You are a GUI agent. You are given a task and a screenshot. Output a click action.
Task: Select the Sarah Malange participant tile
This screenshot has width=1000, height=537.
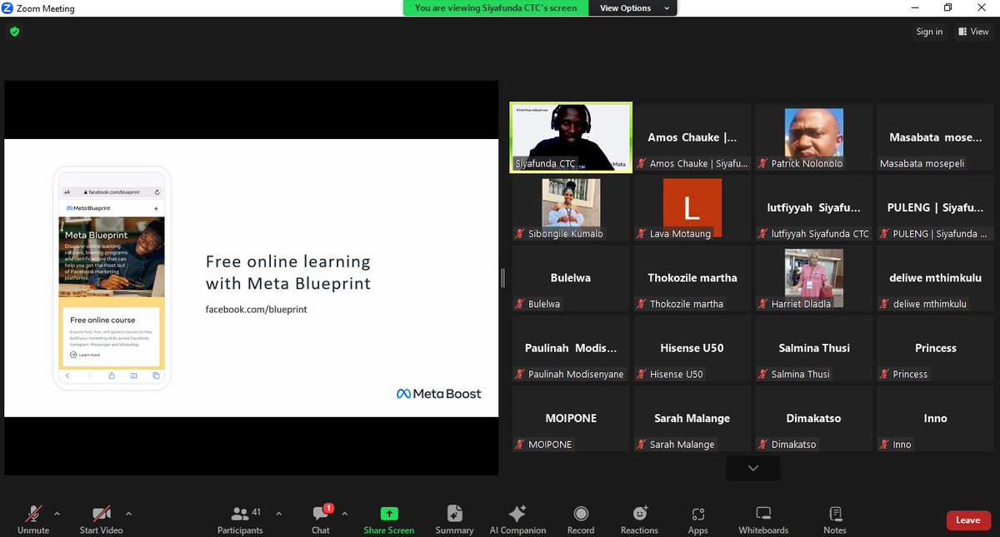point(692,418)
